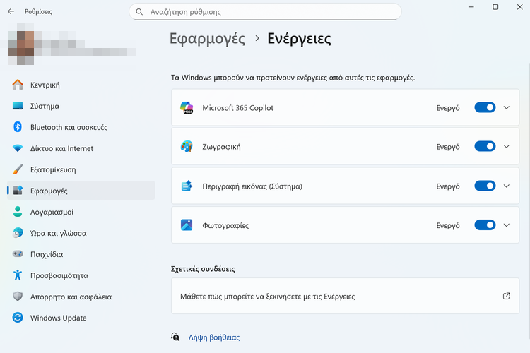Expand the Φωτογραφίες row chevron
530x353 pixels.
pos(506,225)
